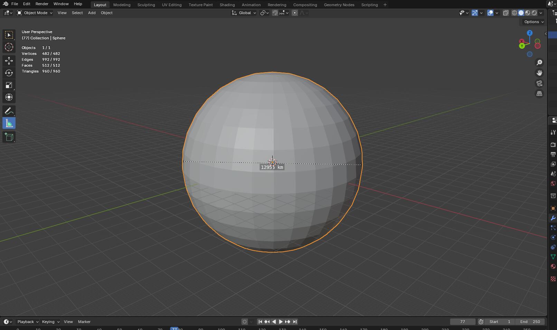557x330 pixels.
Task: Select the Cursor tool in the toolbar
Action: (x=9, y=47)
